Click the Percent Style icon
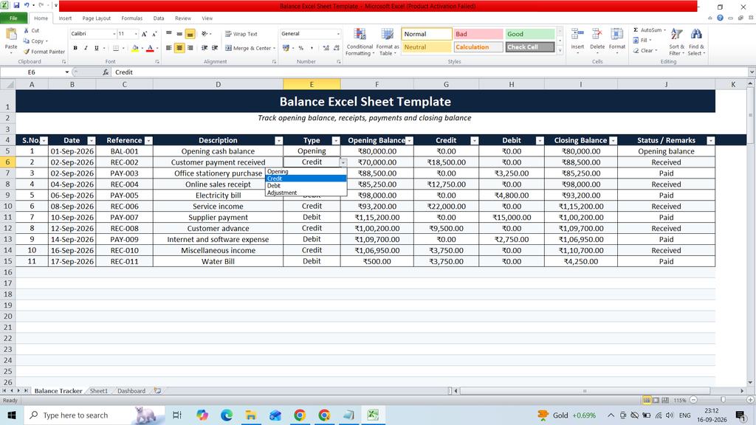The width and height of the screenshot is (756, 425). (x=301, y=48)
